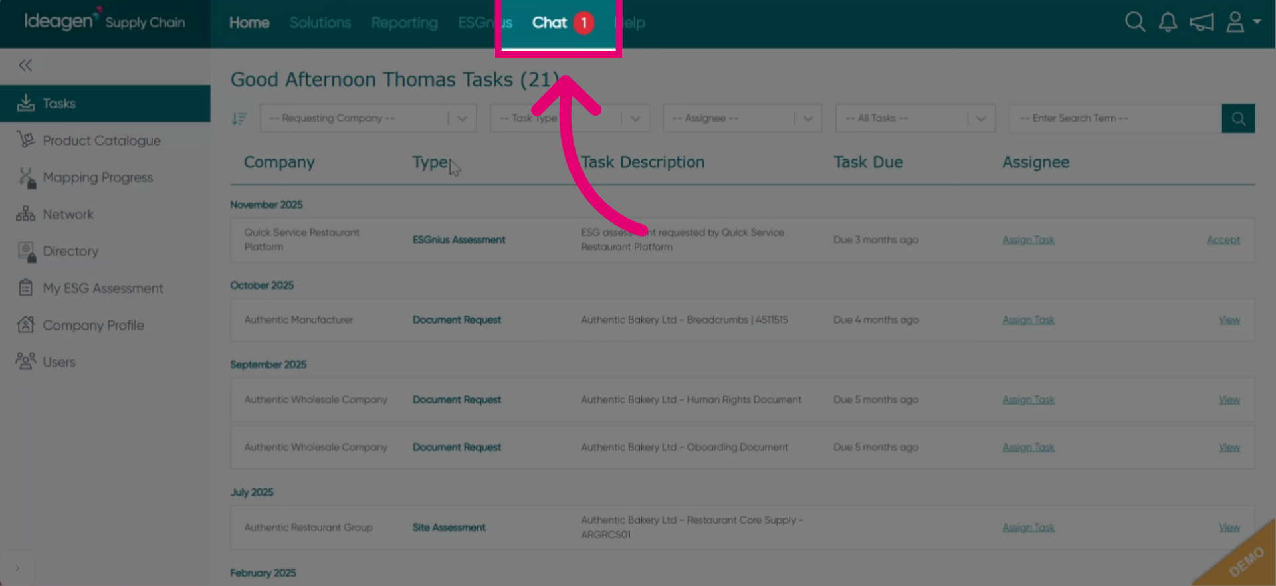1276x586 pixels.
Task: Expand the bottom-left panel arrow
Action: tap(17, 568)
